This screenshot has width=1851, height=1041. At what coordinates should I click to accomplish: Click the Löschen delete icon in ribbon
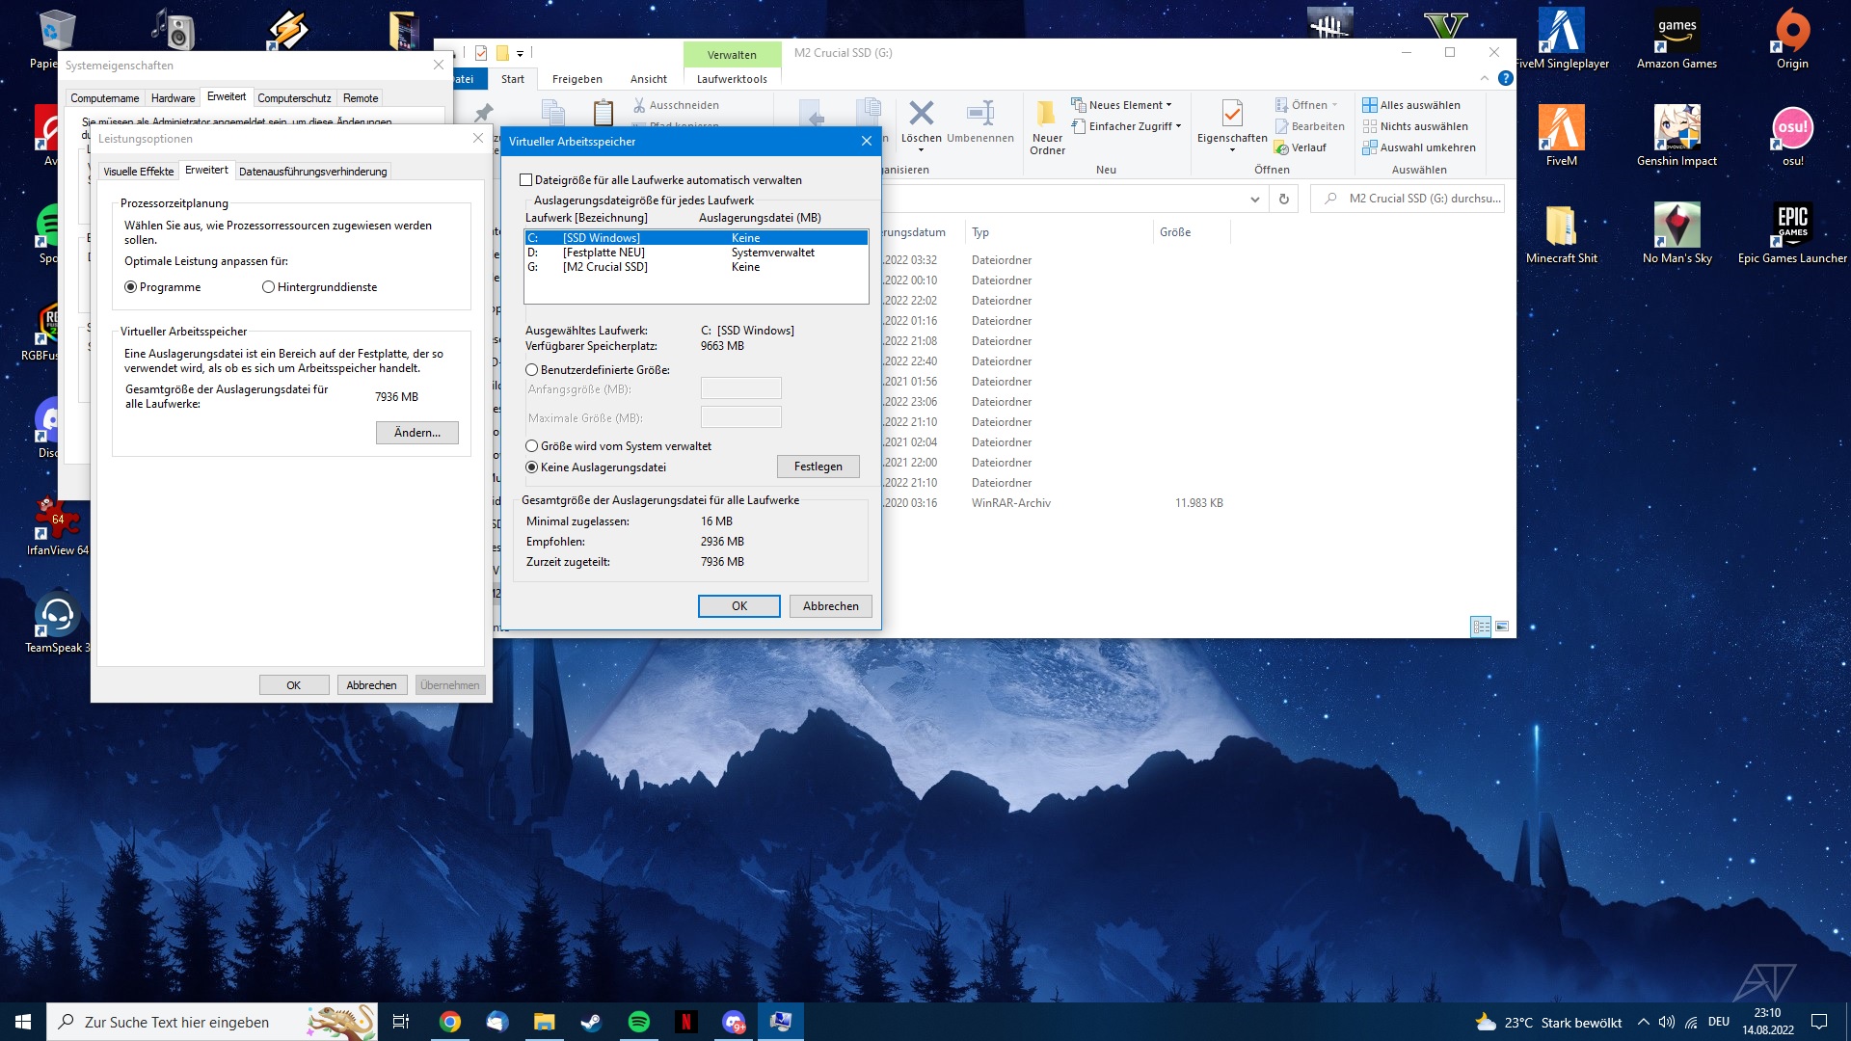[x=921, y=114]
